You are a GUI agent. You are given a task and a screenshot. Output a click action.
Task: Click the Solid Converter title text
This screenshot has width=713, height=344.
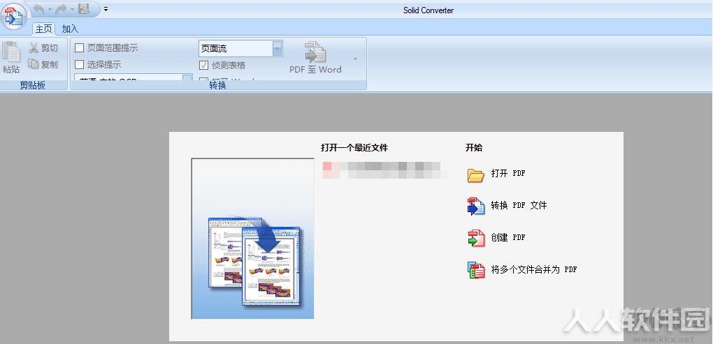[428, 10]
